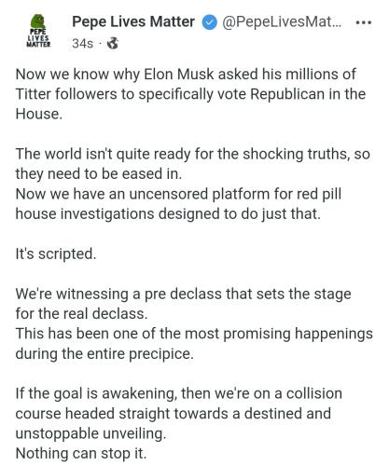Click the line starting "If the goal is awakening"
The height and width of the screenshot is (466, 389).
pyautogui.click(x=179, y=393)
